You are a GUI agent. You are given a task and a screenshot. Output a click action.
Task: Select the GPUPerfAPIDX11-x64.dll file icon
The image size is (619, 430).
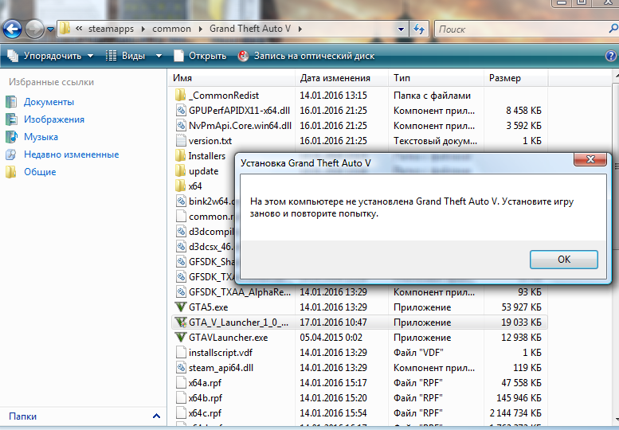coord(181,111)
